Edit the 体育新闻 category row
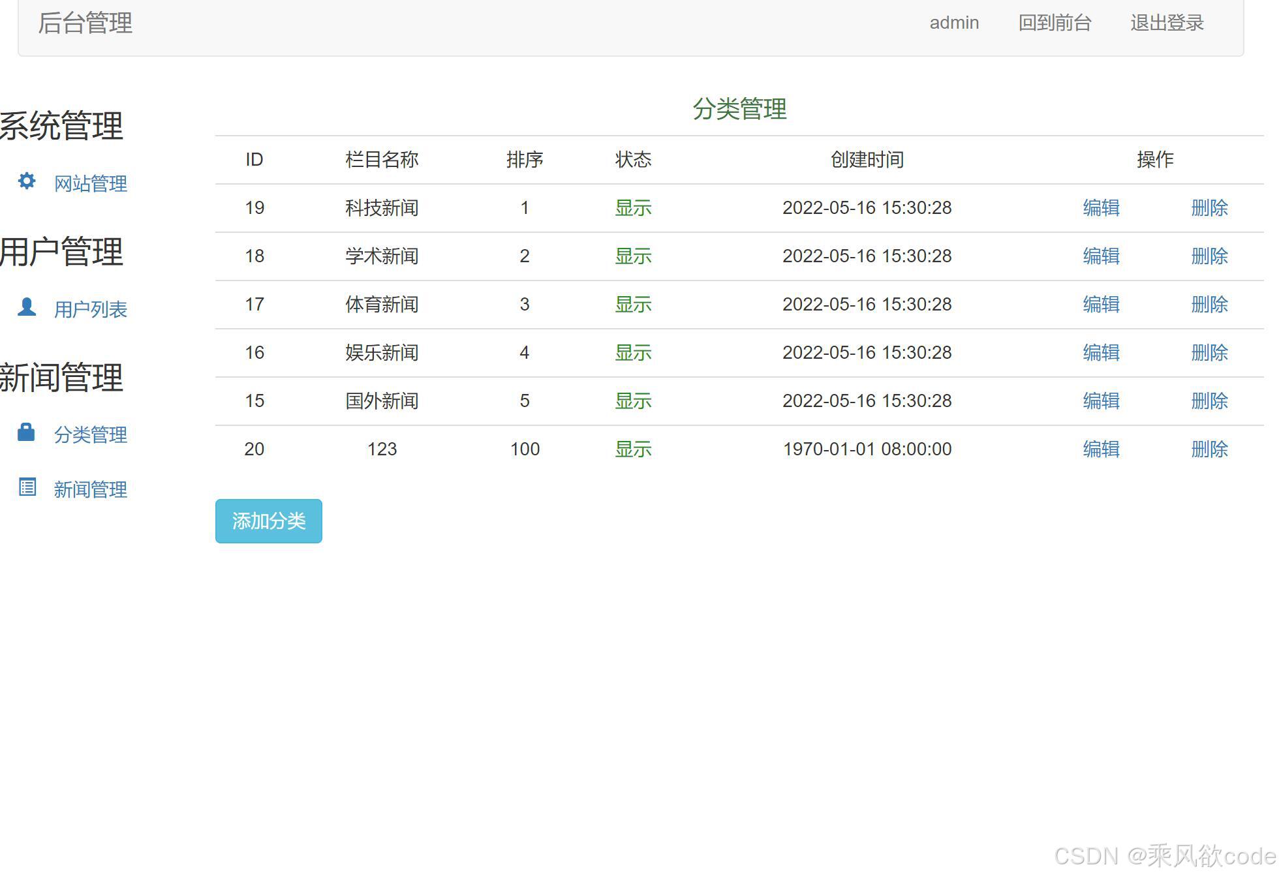This screenshot has width=1279, height=878. pyautogui.click(x=1101, y=305)
